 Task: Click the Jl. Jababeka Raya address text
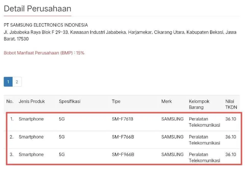click(x=120, y=35)
